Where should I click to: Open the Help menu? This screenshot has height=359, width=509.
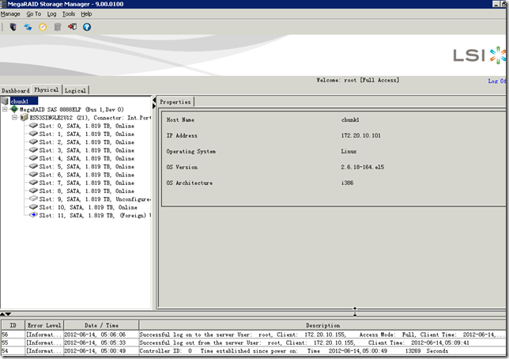86,14
